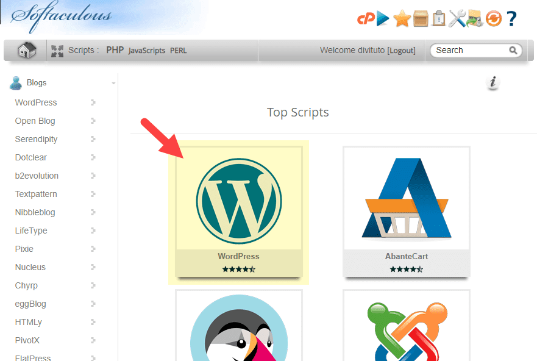Select HTMLy in the sidebar
This screenshot has height=361, width=537.
(x=29, y=322)
